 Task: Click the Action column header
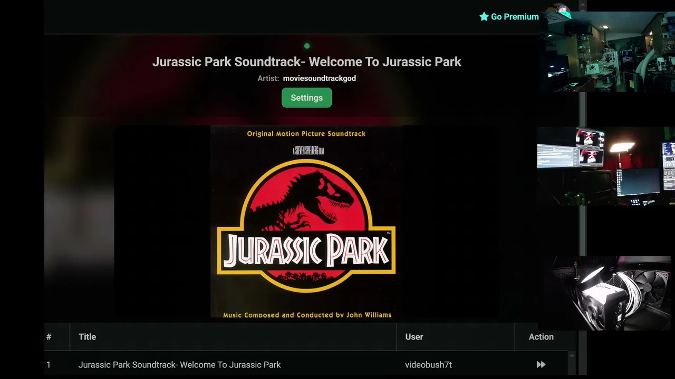point(541,337)
